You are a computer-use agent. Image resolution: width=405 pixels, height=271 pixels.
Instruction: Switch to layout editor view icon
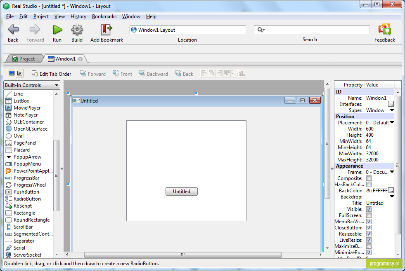[x=12, y=73]
